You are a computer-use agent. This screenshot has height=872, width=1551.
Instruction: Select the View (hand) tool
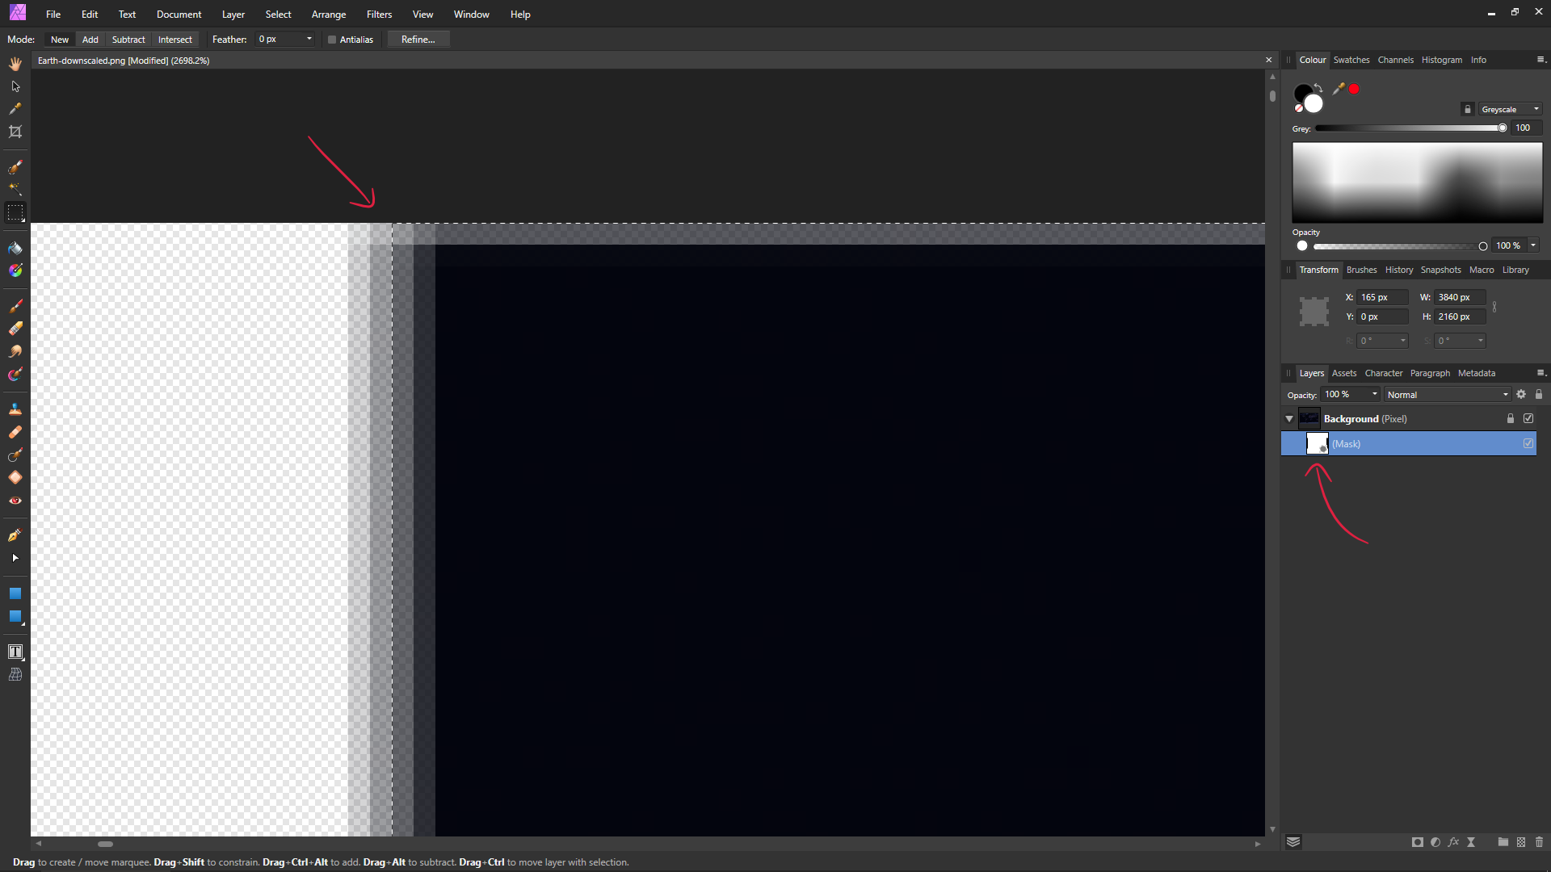(x=15, y=64)
